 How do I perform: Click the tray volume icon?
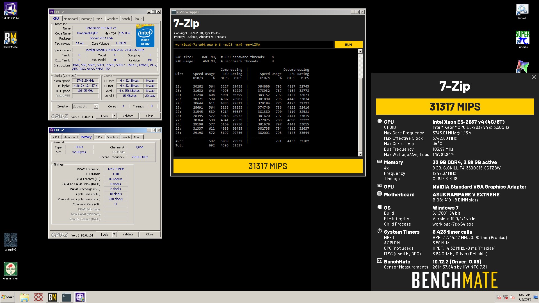(512, 297)
